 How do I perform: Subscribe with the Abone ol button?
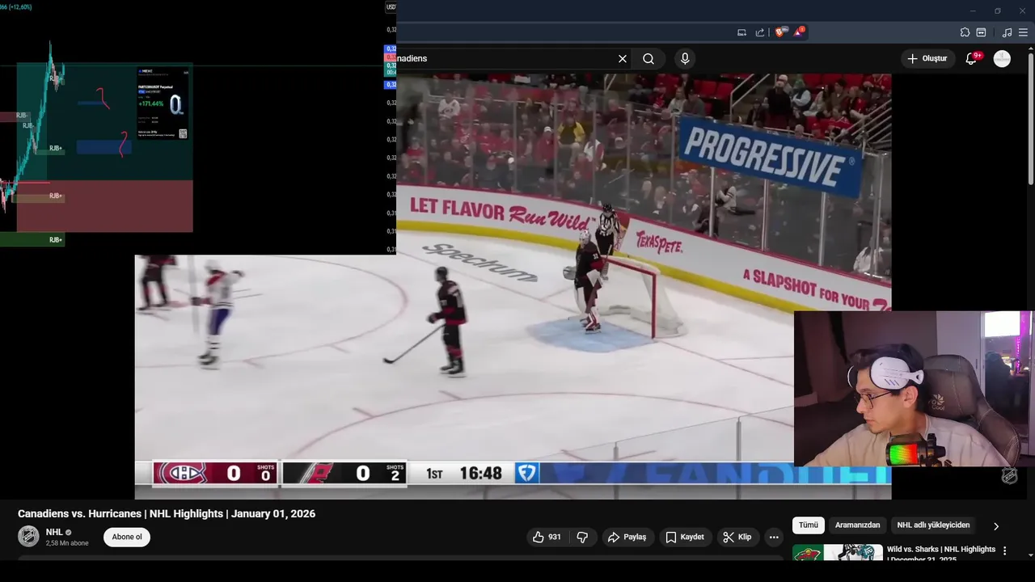pos(127,537)
